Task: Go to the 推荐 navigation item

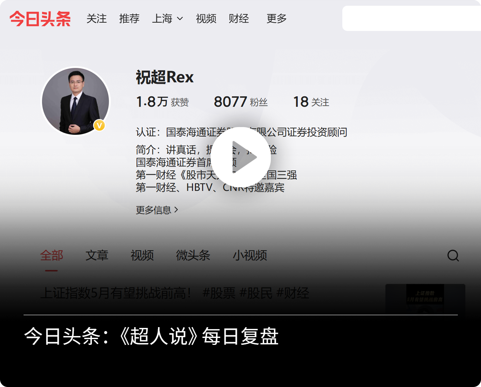Action: pyautogui.click(x=129, y=19)
